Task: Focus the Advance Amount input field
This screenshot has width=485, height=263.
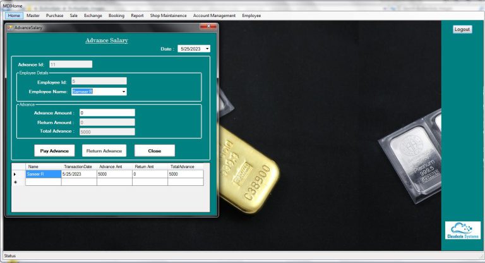Action: (103, 113)
